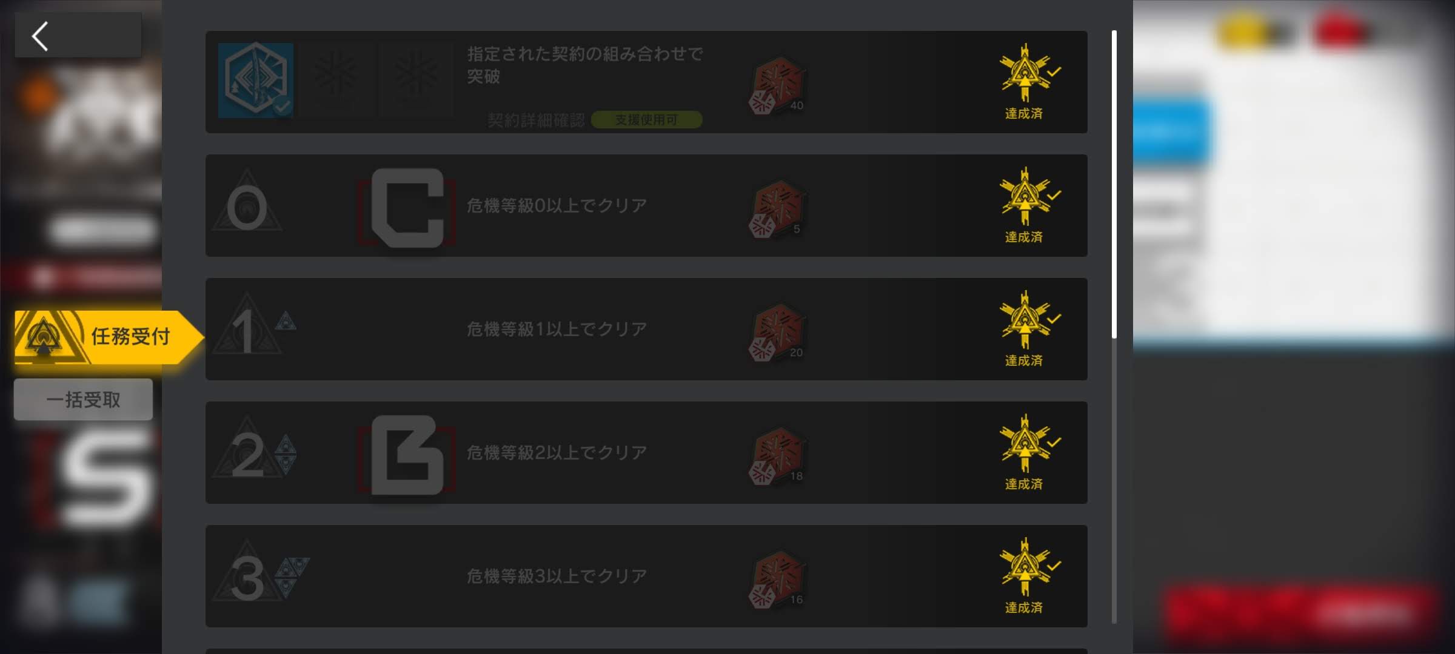Tap the reward token worth 5

(777, 209)
